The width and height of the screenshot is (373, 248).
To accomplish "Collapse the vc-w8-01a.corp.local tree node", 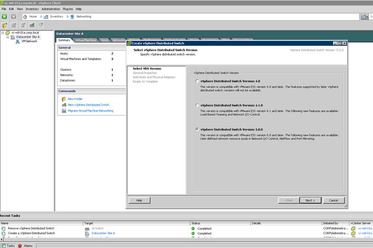I will [x=3, y=33].
